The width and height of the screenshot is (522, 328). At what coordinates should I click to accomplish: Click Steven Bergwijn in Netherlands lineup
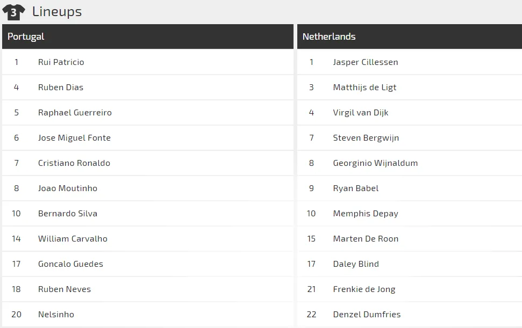tap(366, 138)
